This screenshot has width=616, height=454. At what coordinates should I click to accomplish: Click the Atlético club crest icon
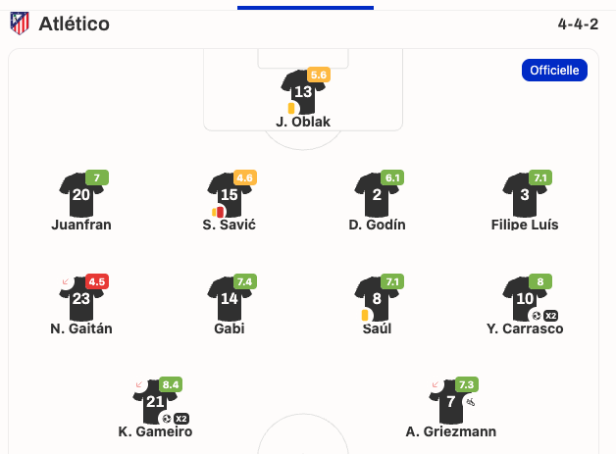point(20,24)
